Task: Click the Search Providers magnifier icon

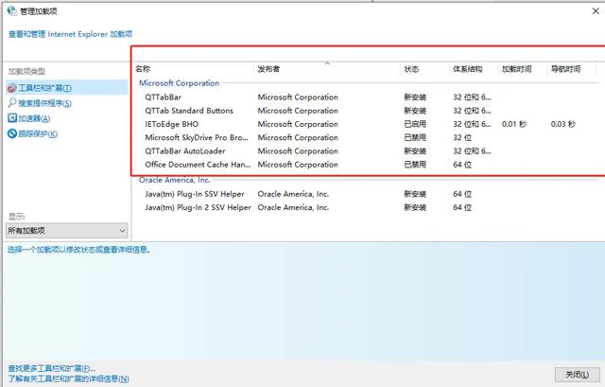Action: point(12,103)
